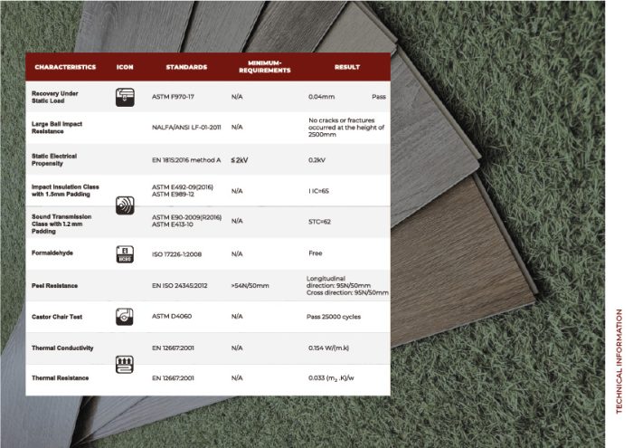Viewport: 633px width, 448px height.
Task: Click the RESULT column header
Action: (347, 67)
